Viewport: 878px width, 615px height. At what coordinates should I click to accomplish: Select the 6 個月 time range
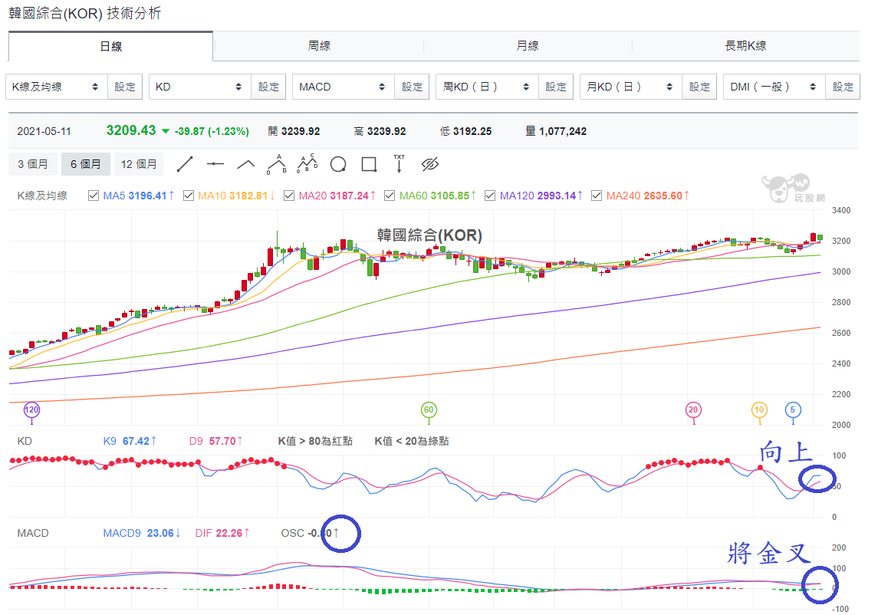pos(86,164)
